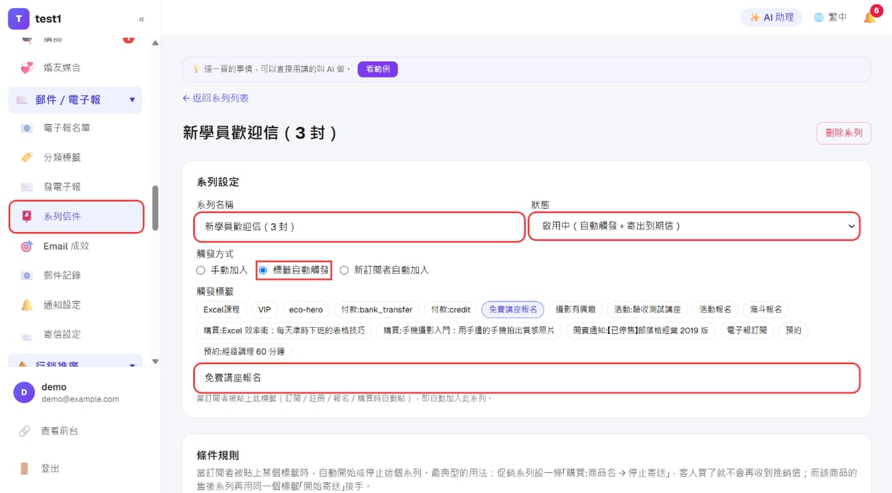Click the 觸發標籤 text input field
Image resolution: width=892 pixels, height=493 pixels.
(x=527, y=378)
